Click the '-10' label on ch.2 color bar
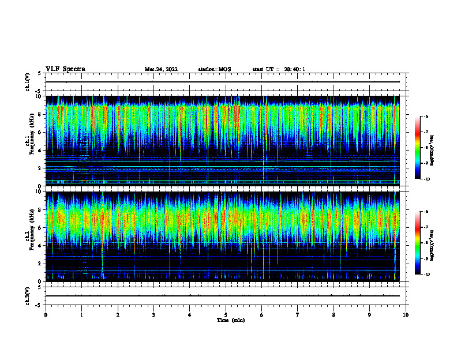 426,275
